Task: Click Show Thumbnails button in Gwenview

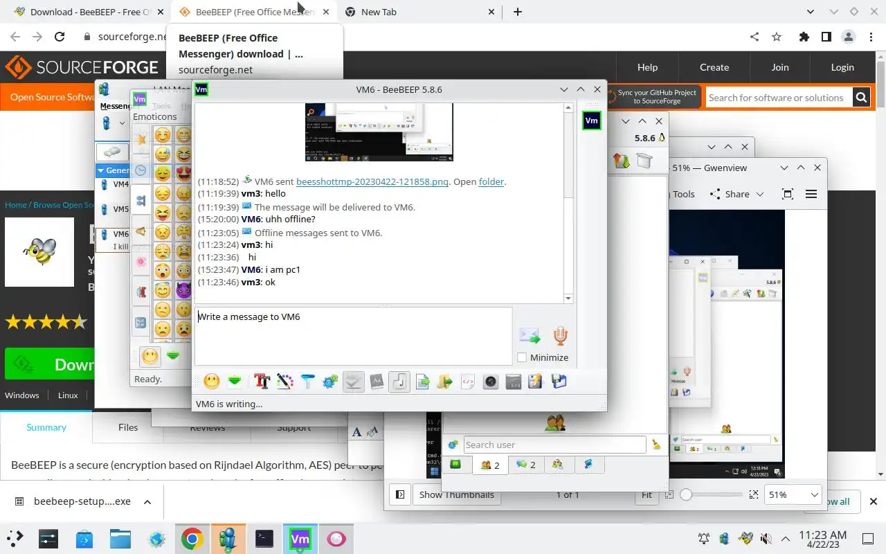Action: 457,494
